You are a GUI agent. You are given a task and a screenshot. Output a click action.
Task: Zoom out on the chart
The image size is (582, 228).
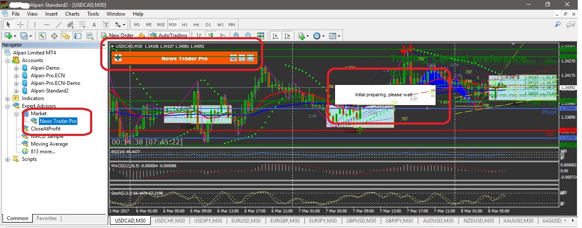[248, 36]
